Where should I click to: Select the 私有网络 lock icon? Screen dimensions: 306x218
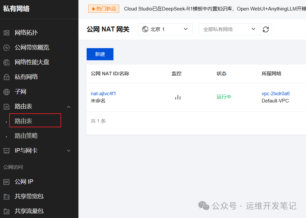point(7,77)
